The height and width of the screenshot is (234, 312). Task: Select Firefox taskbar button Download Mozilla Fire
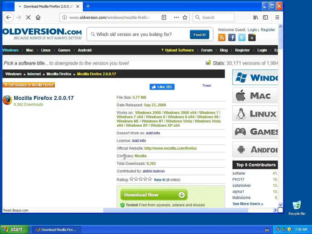tap(56, 230)
